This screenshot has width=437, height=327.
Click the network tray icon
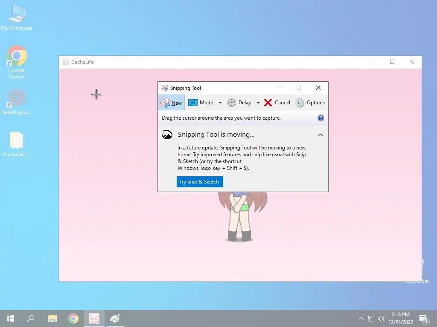tap(372, 318)
